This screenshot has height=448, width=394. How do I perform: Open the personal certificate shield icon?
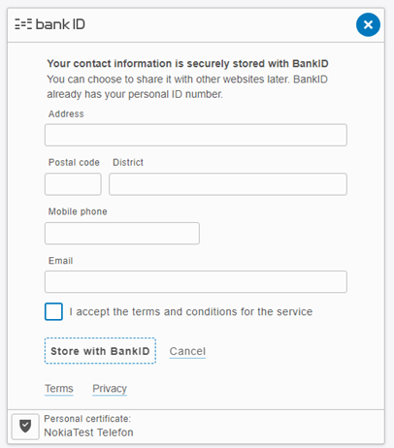25,427
